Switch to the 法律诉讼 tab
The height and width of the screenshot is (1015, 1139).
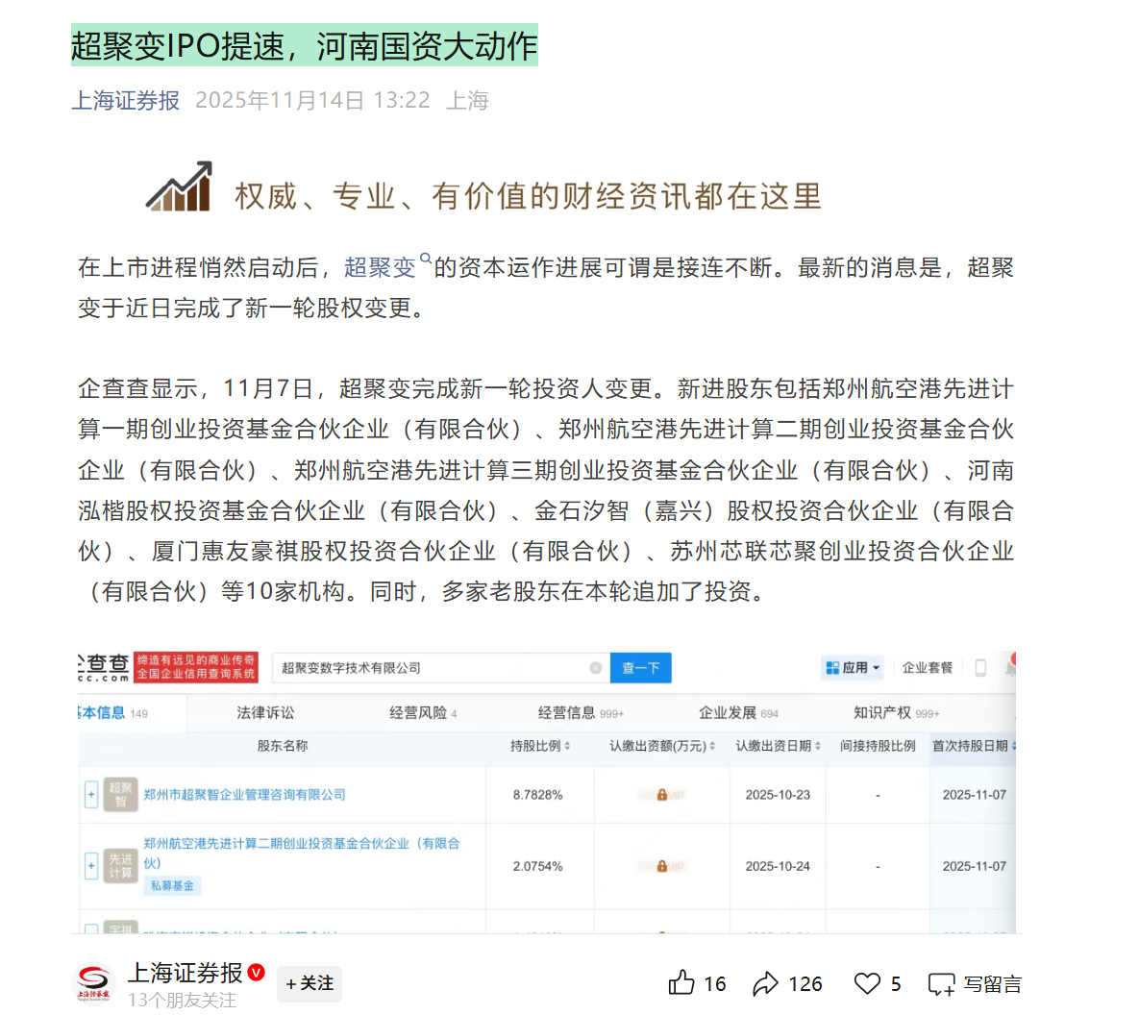coord(265,713)
